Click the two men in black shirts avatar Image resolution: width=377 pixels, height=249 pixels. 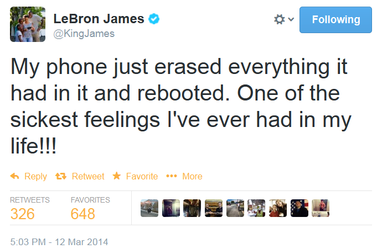pos(214,208)
